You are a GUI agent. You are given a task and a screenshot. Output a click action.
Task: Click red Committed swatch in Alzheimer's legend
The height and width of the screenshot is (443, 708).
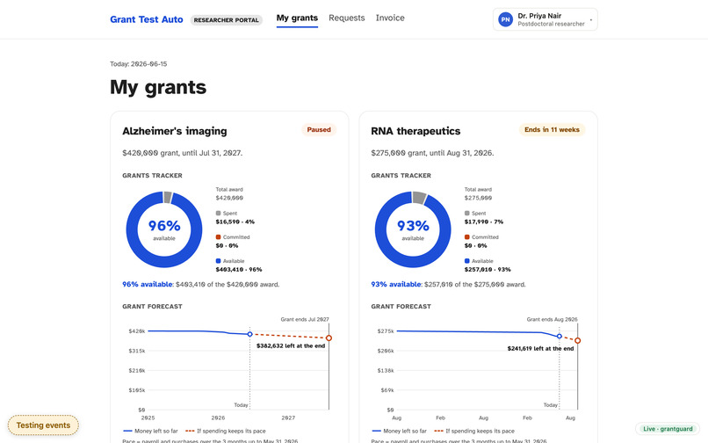click(218, 236)
